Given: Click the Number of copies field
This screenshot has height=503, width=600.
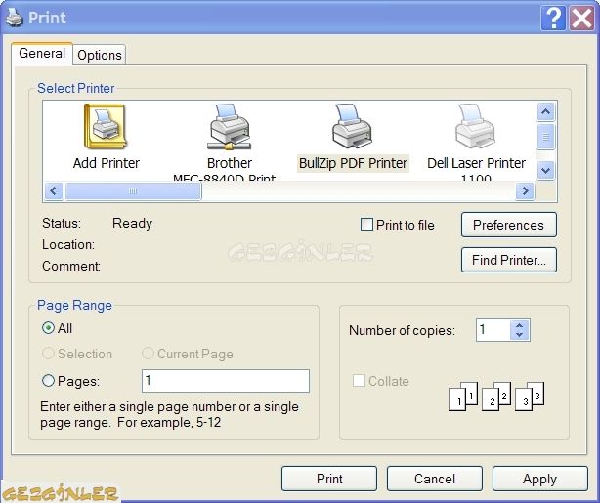Looking at the screenshot, I should point(493,330).
